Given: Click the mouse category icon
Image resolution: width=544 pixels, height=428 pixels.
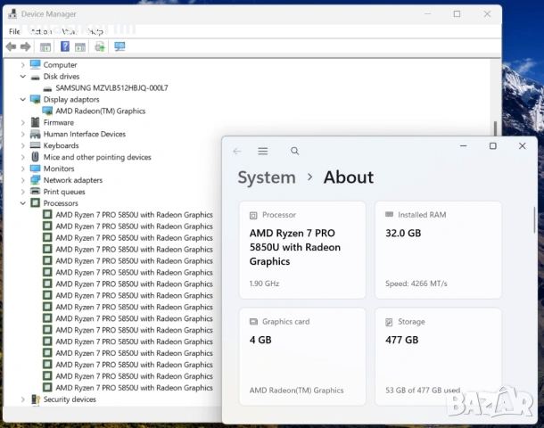Looking at the screenshot, I should click(x=35, y=157).
